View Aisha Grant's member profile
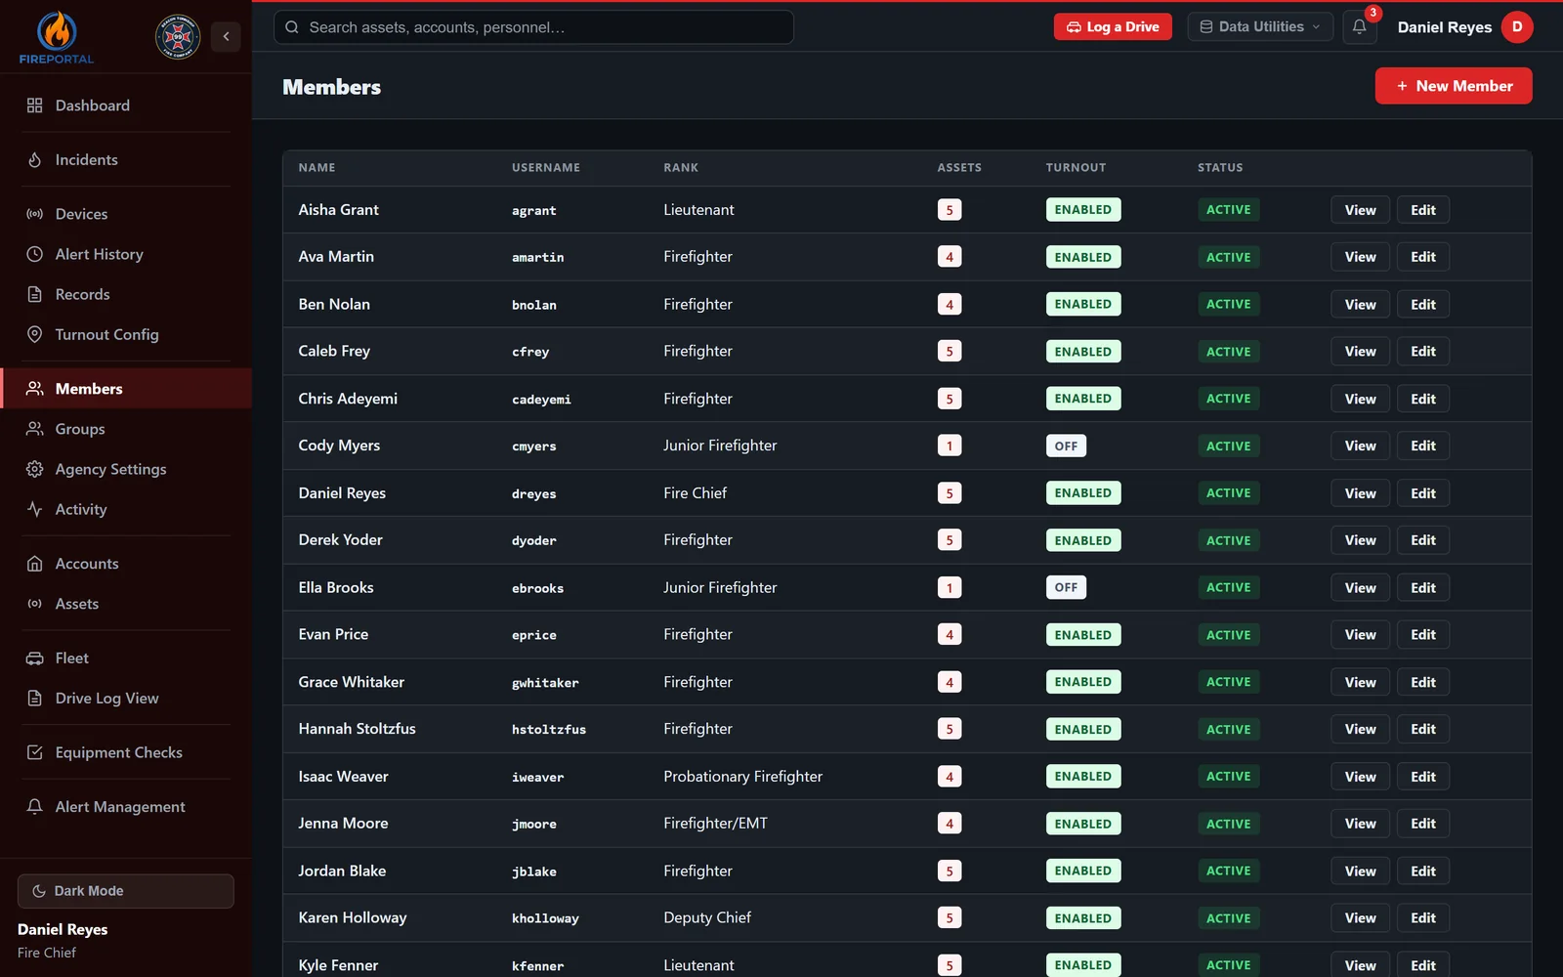Screen dimensions: 1563x977 coord(1360,210)
